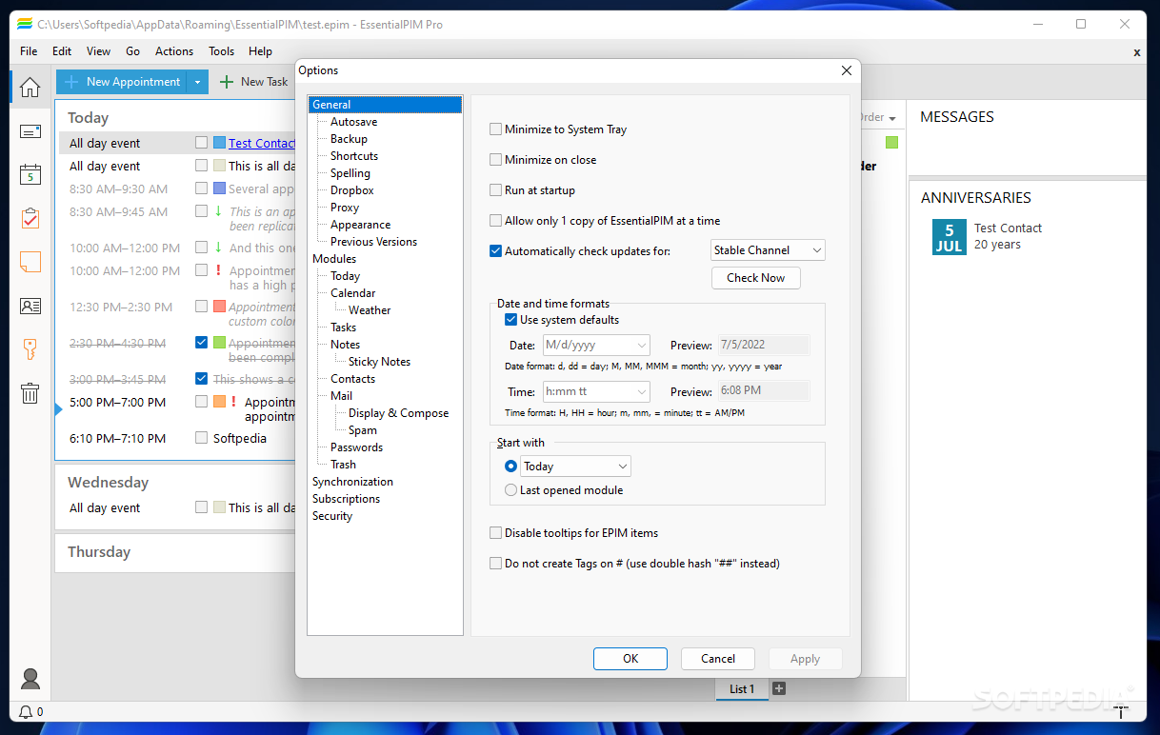Click the OK button
1160x735 pixels.
[630, 659]
